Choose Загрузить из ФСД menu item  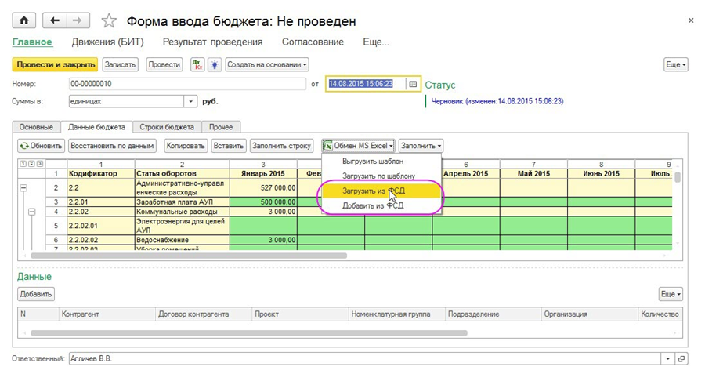pyautogui.click(x=373, y=191)
